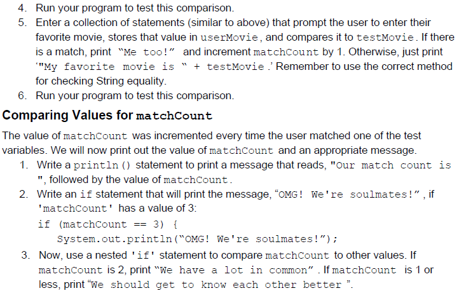Click the phrase 'OMG! We're soulmates!' in step 2
The height and width of the screenshot is (293, 459).
tap(347, 194)
